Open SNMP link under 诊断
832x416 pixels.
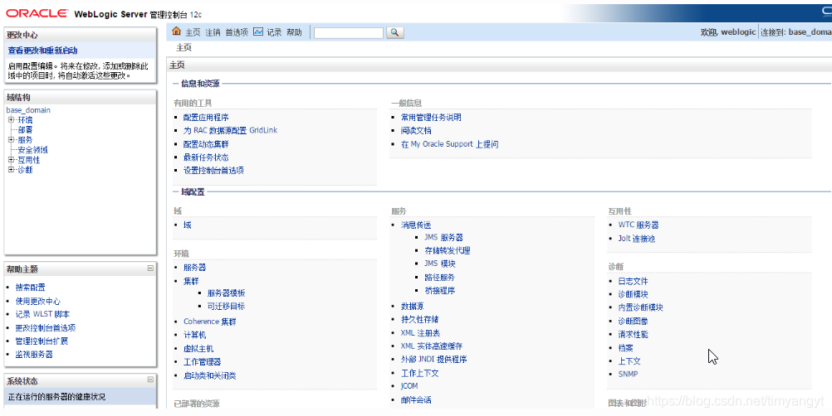click(x=628, y=375)
